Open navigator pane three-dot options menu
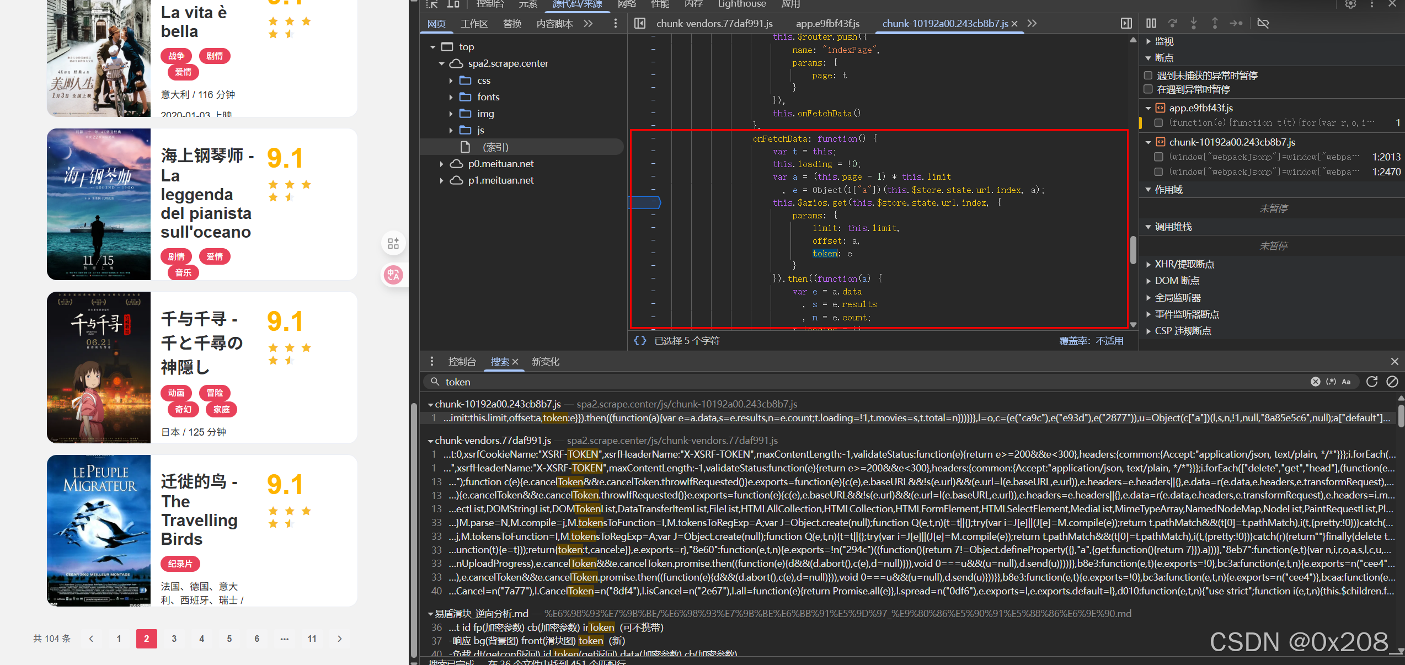 click(616, 24)
